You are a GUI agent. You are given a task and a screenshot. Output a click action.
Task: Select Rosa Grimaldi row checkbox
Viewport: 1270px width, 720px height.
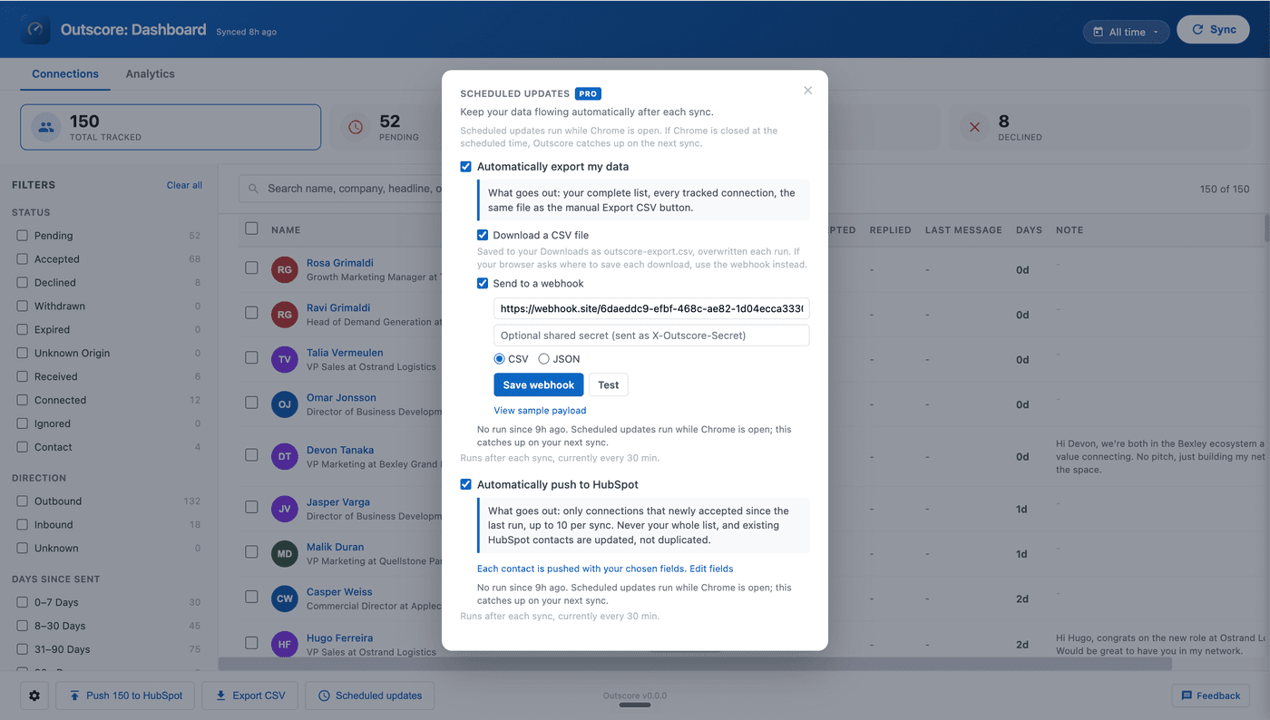click(x=251, y=268)
